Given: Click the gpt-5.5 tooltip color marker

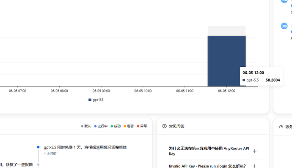Looking at the screenshot, I should point(244,80).
